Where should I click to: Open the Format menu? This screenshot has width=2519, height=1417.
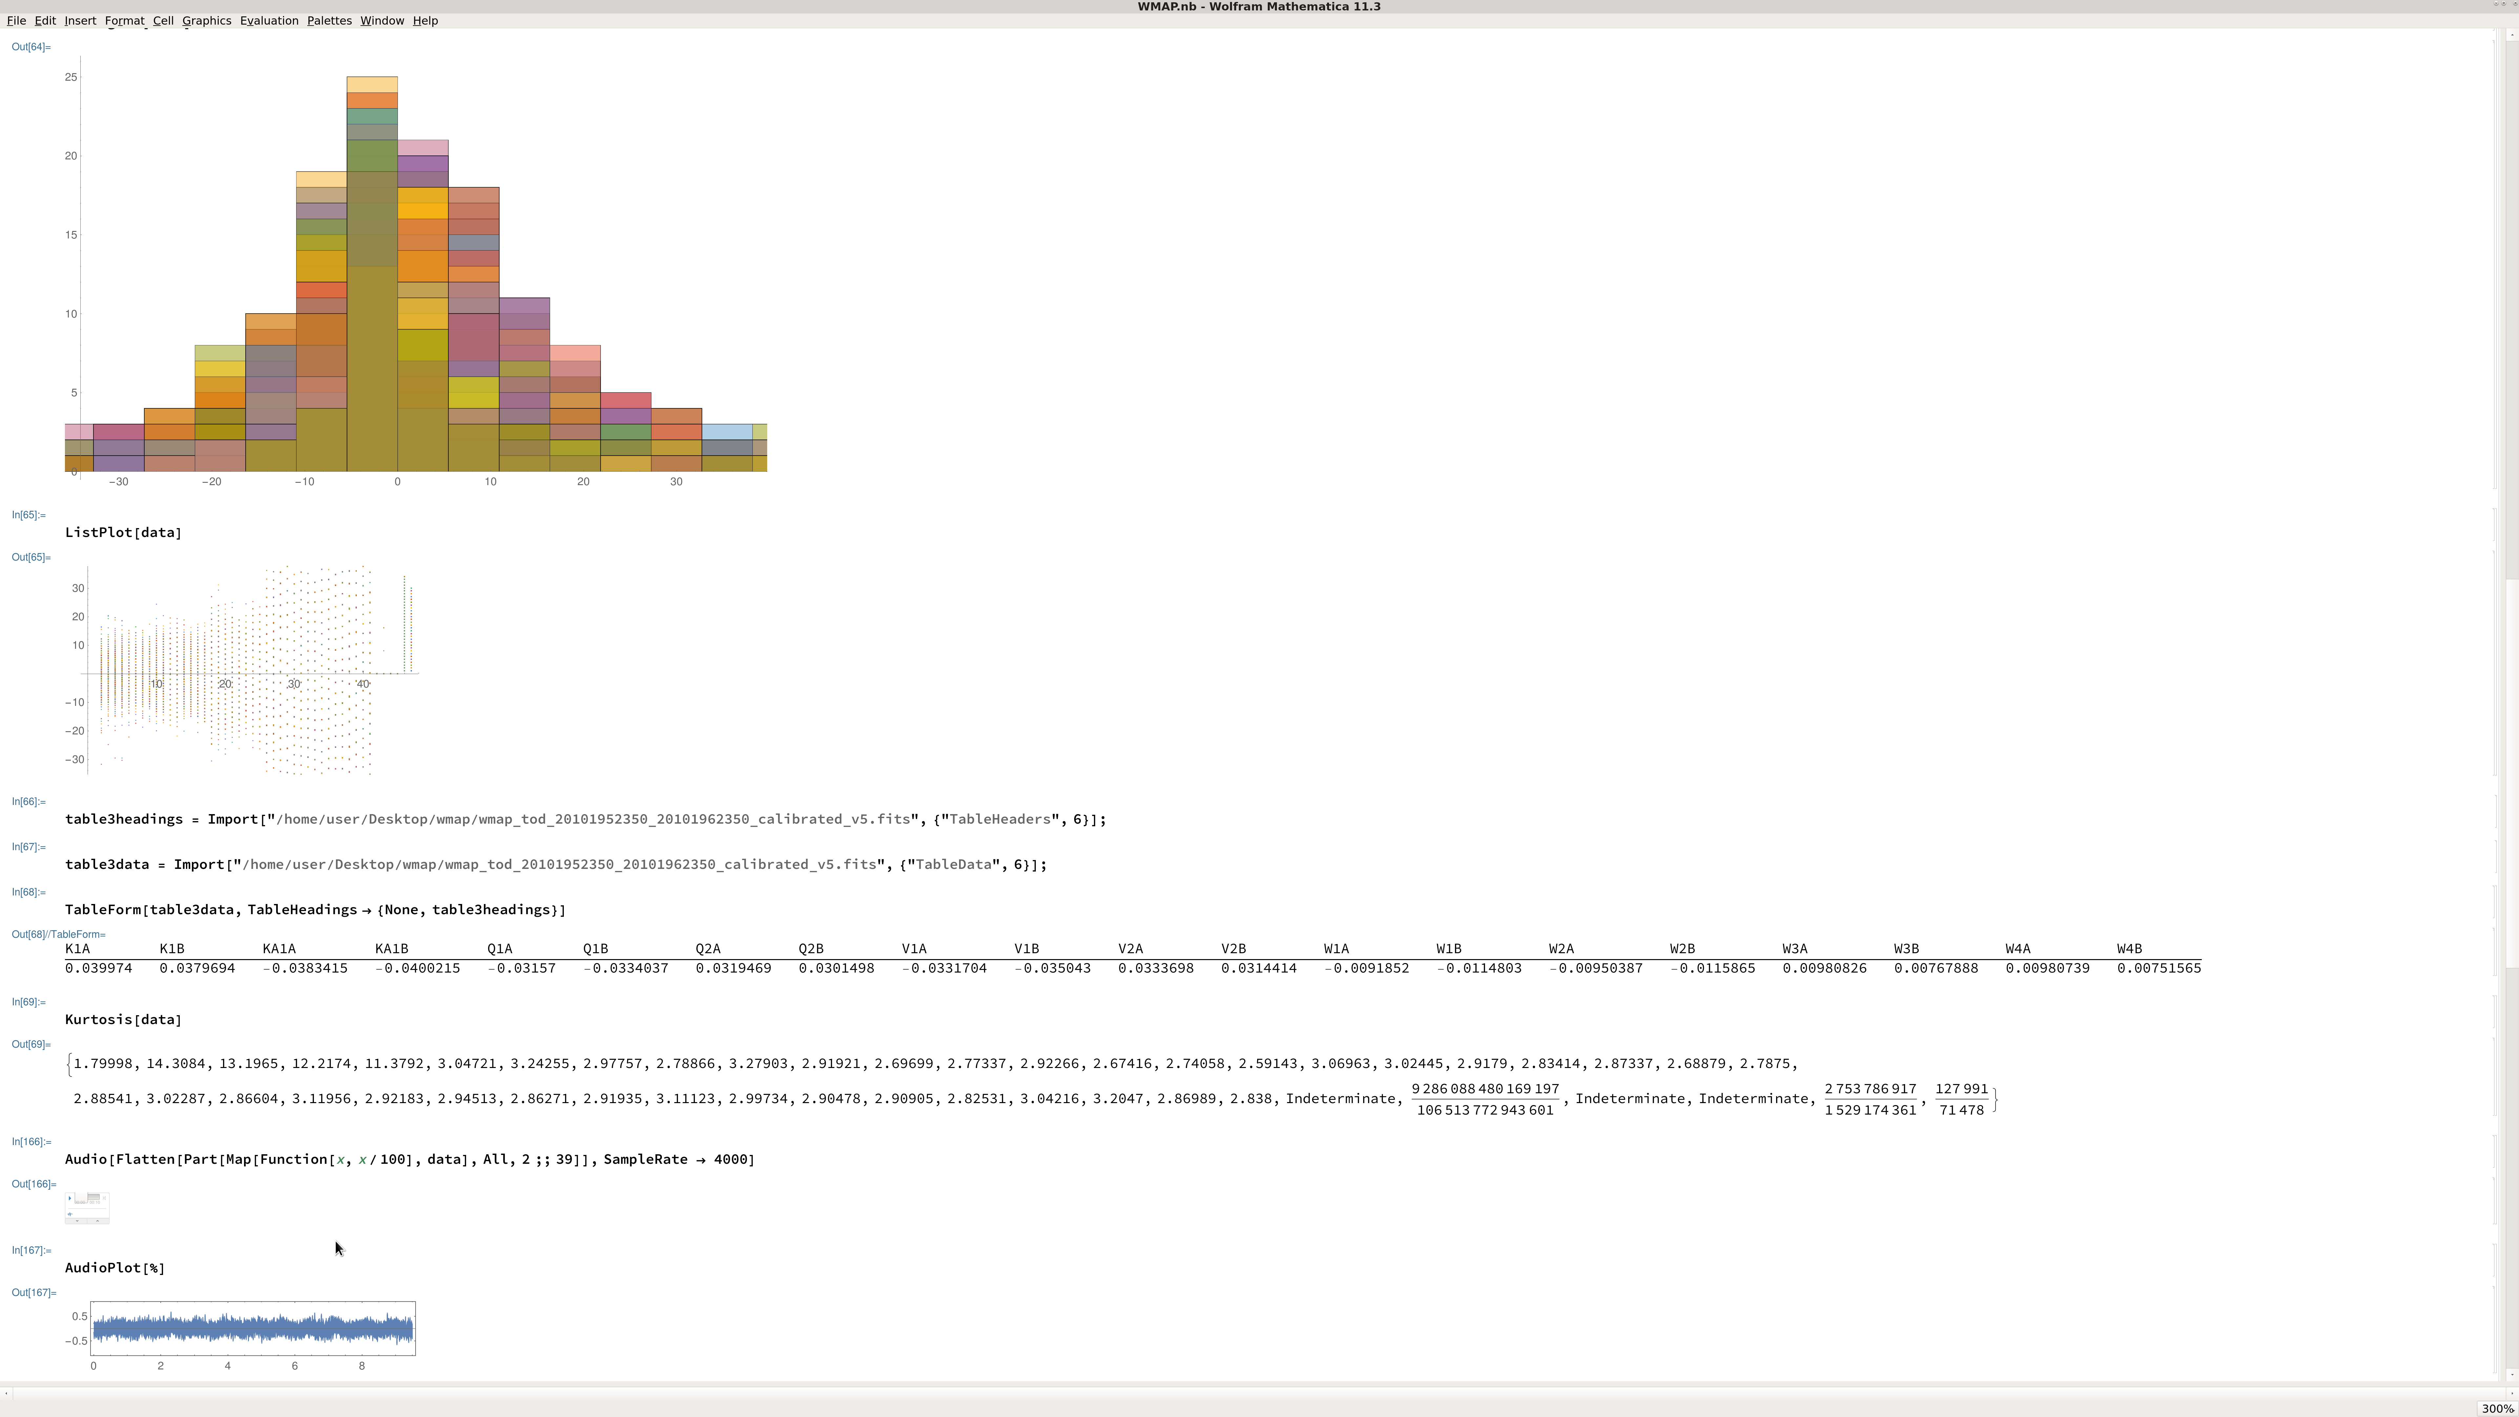[x=124, y=21]
